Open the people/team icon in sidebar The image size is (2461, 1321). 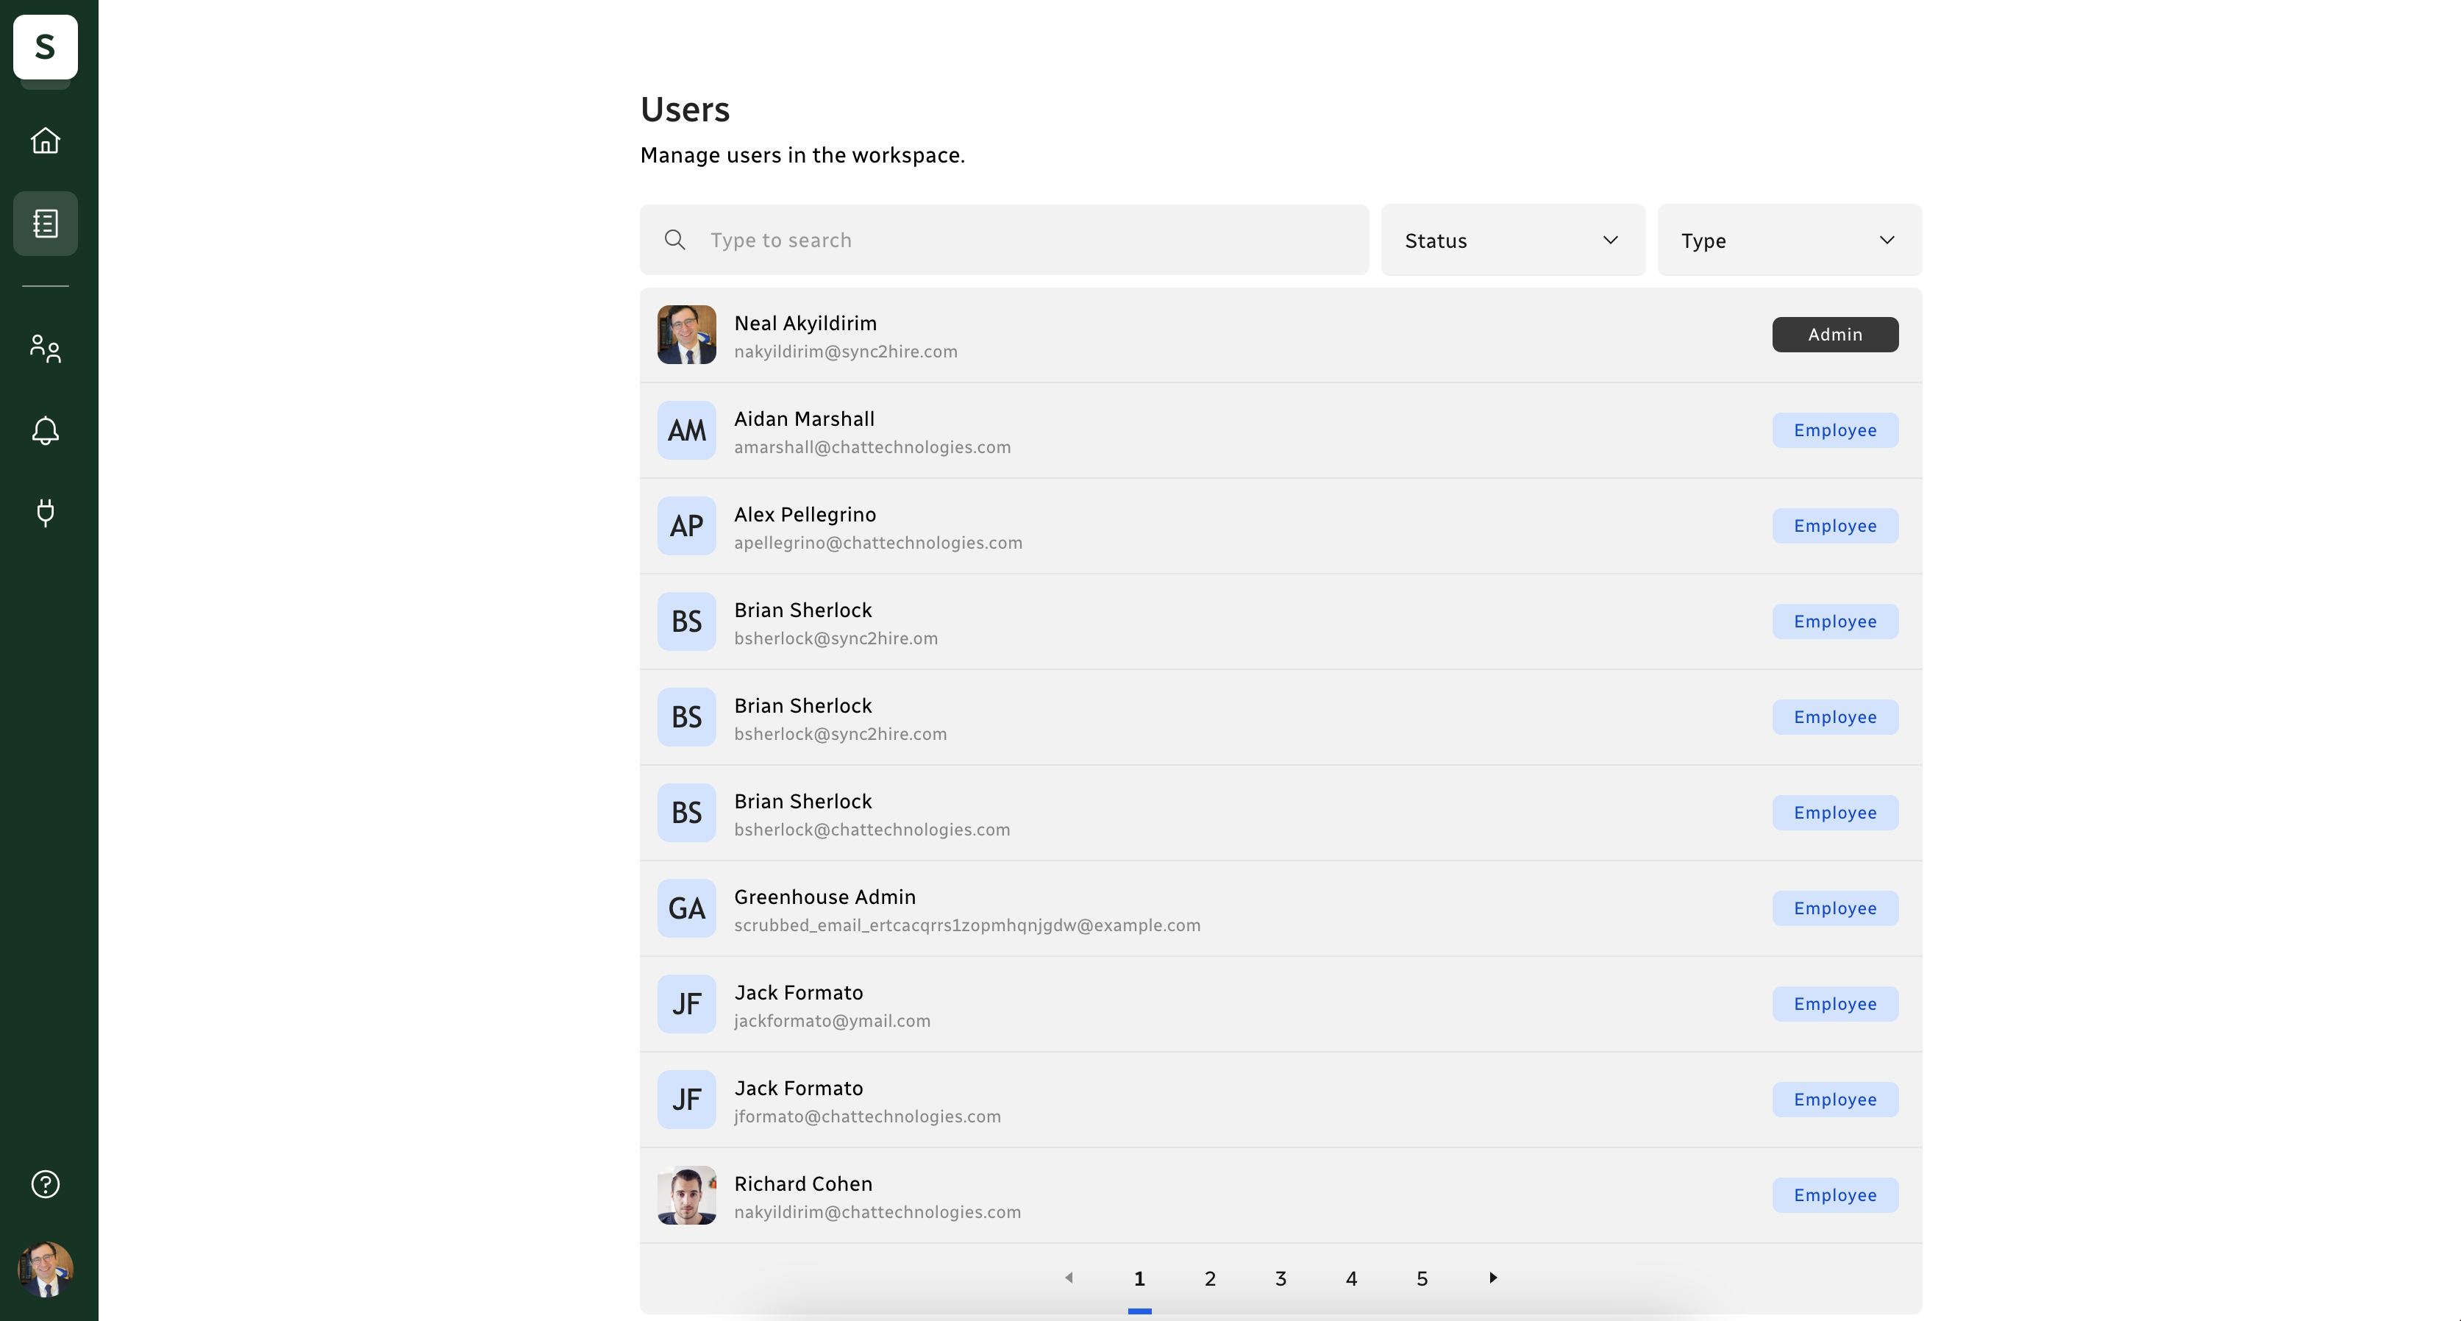coord(45,349)
